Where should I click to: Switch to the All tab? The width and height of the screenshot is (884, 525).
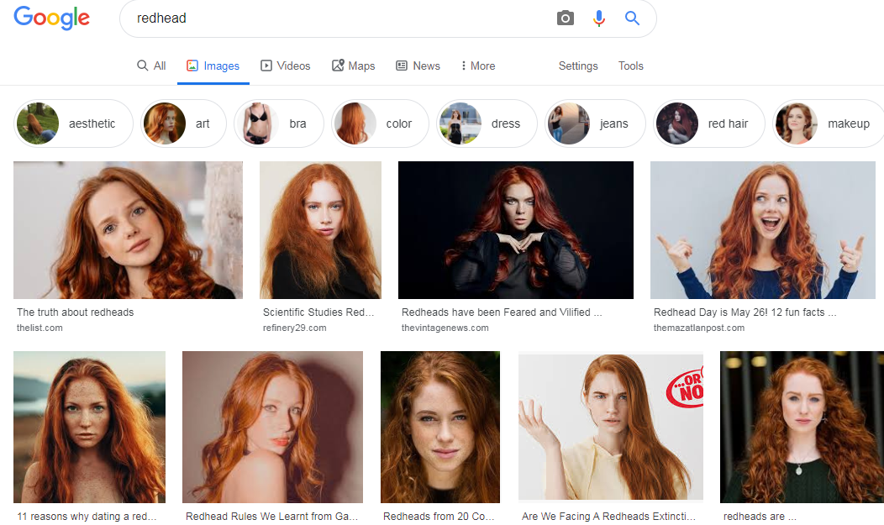coord(151,66)
